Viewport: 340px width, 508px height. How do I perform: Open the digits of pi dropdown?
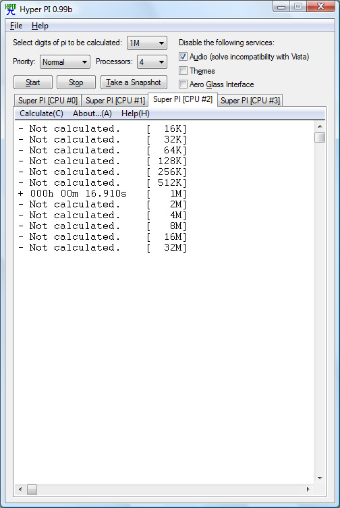pos(147,43)
